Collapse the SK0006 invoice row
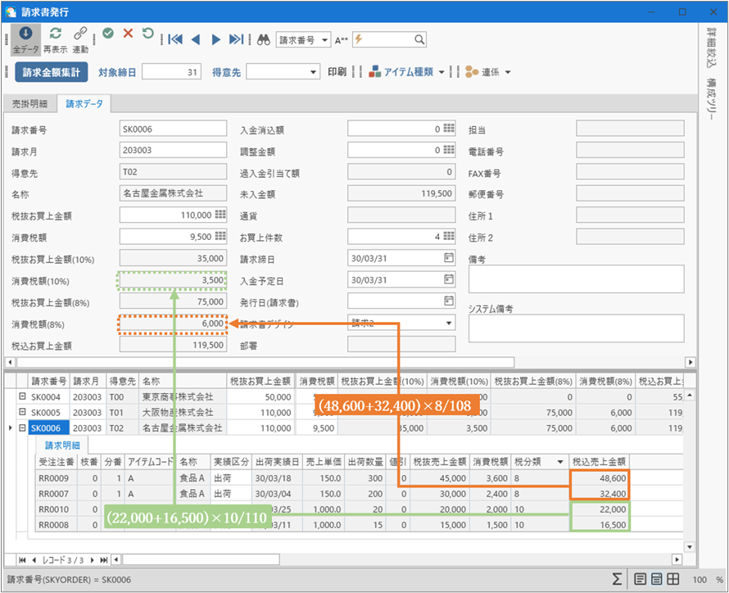Image resolution: width=729 pixels, height=593 pixels. (22, 428)
